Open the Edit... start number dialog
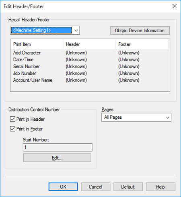Screen dimensions: 181x197 (57, 158)
